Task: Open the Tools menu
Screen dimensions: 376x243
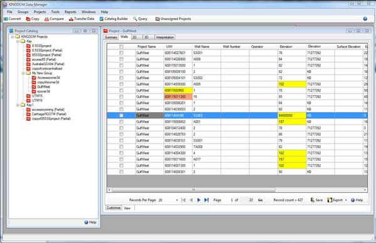Action: (55, 12)
